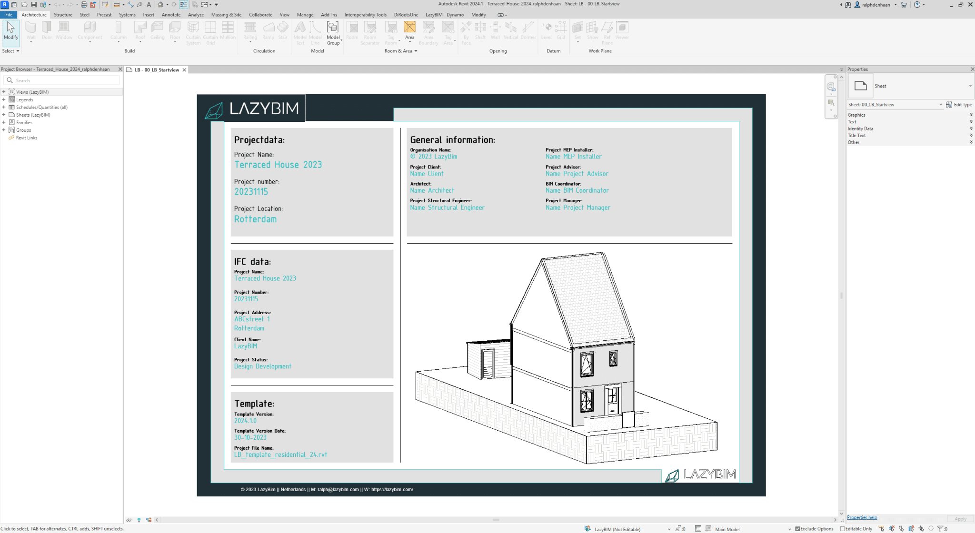Viewport: 975px width, 533px height.
Task: Expand the Identity Data properties section
Action: click(971, 128)
